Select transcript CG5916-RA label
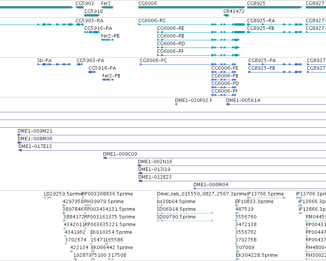 tap(98, 28)
